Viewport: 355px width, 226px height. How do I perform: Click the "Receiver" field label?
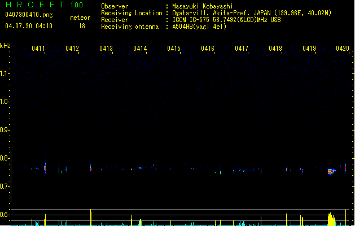pos(115,20)
